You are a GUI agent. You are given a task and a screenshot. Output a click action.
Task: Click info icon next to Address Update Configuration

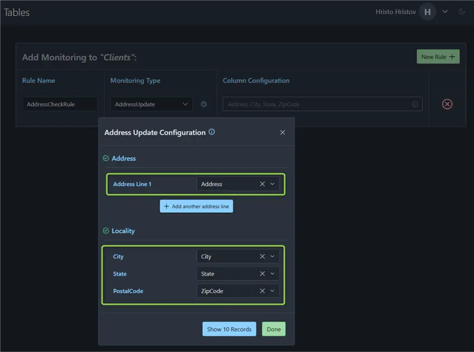pyautogui.click(x=212, y=132)
